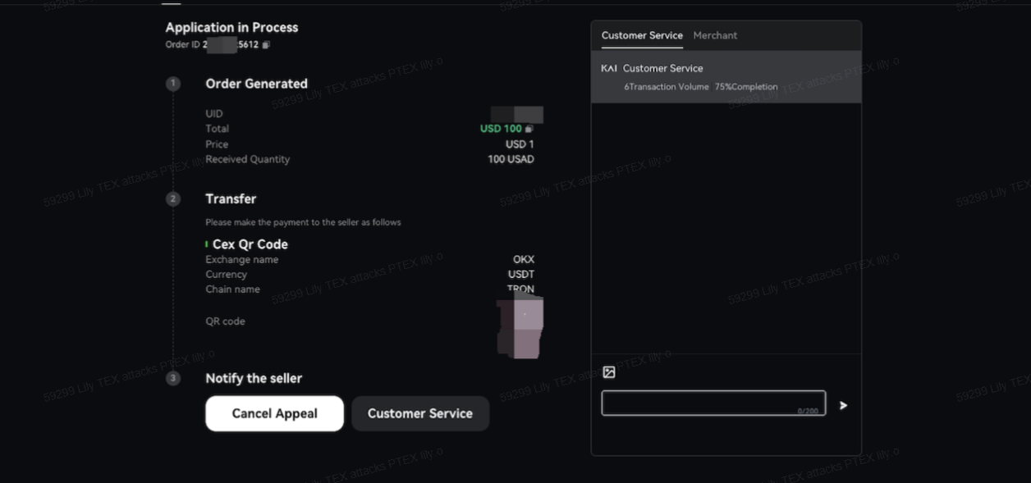
Task: Select the '75%Completion' stat
Action: pos(746,87)
